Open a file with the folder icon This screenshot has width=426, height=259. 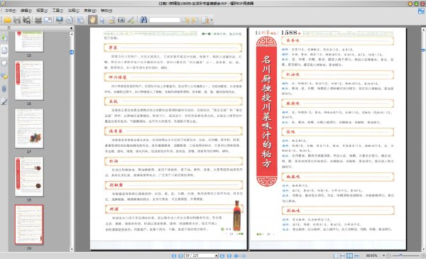(x=7, y=20)
